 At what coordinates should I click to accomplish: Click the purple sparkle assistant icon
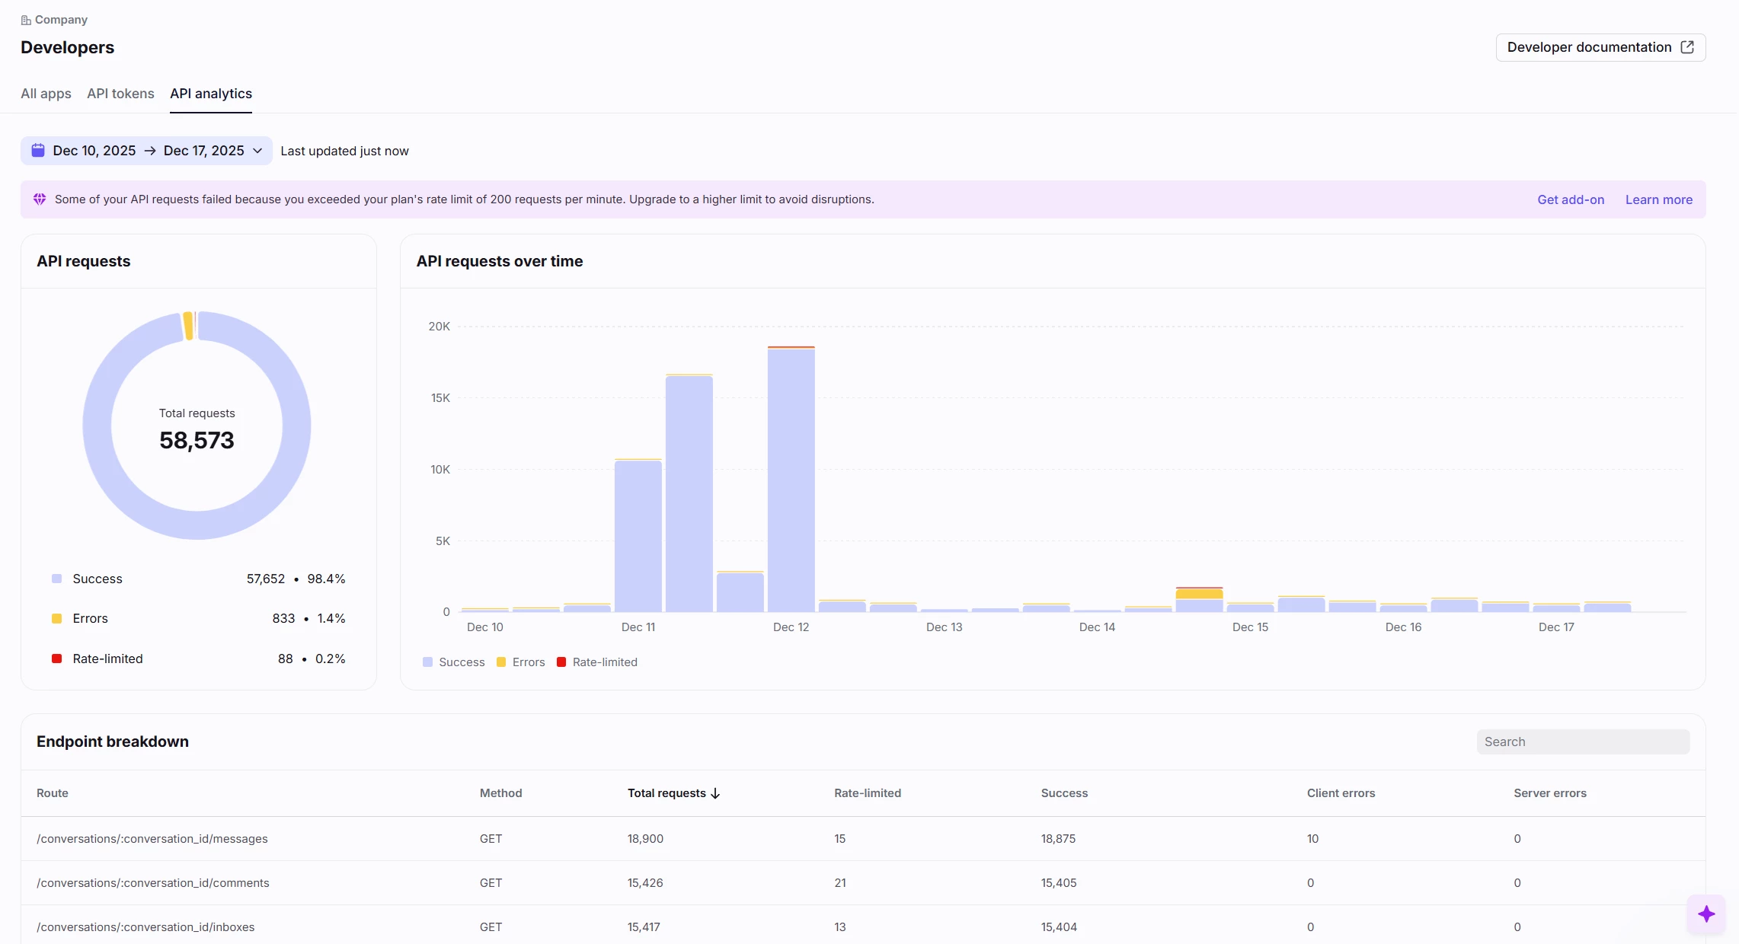[1706, 914]
